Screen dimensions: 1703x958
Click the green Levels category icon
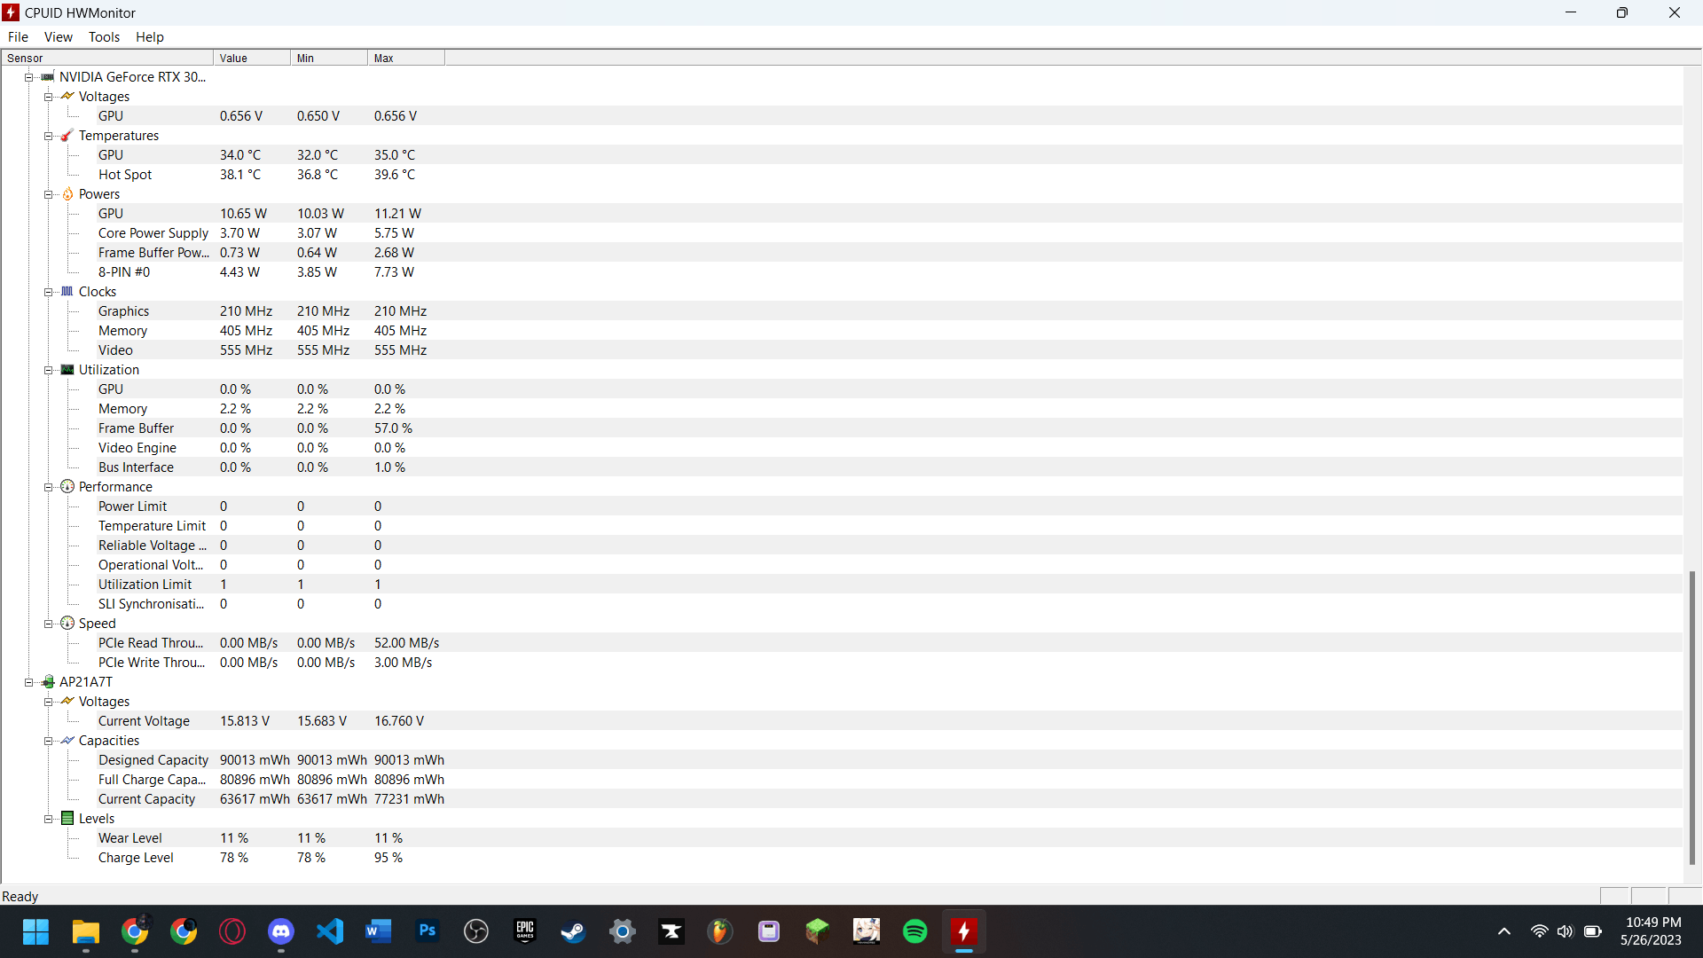(67, 819)
